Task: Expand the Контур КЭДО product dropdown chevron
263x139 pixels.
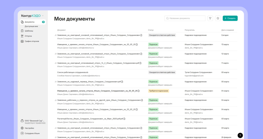Action: pos(43,16)
